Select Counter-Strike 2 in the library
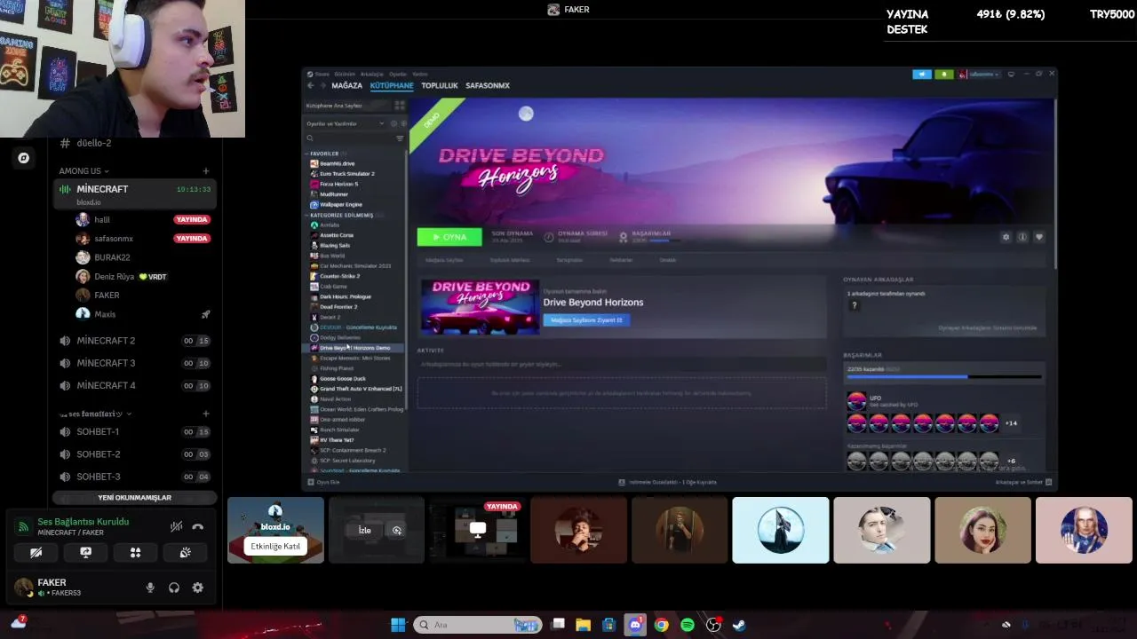The height and width of the screenshot is (639, 1137). pos(339,276)
